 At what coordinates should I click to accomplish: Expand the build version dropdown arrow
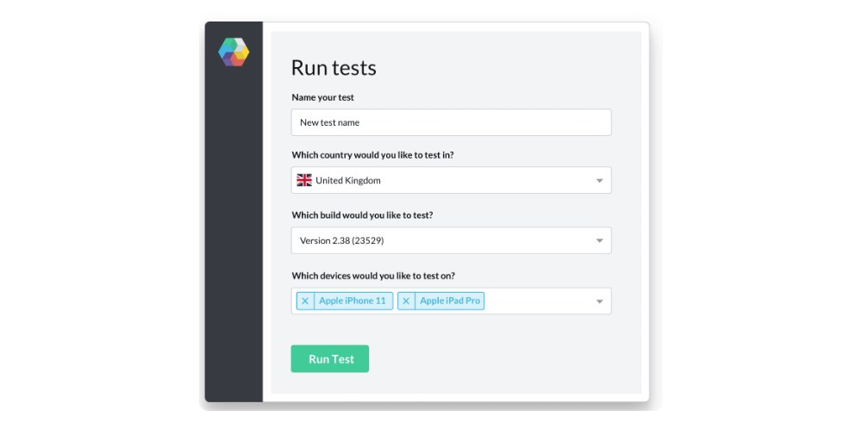(x=599, y=241)
